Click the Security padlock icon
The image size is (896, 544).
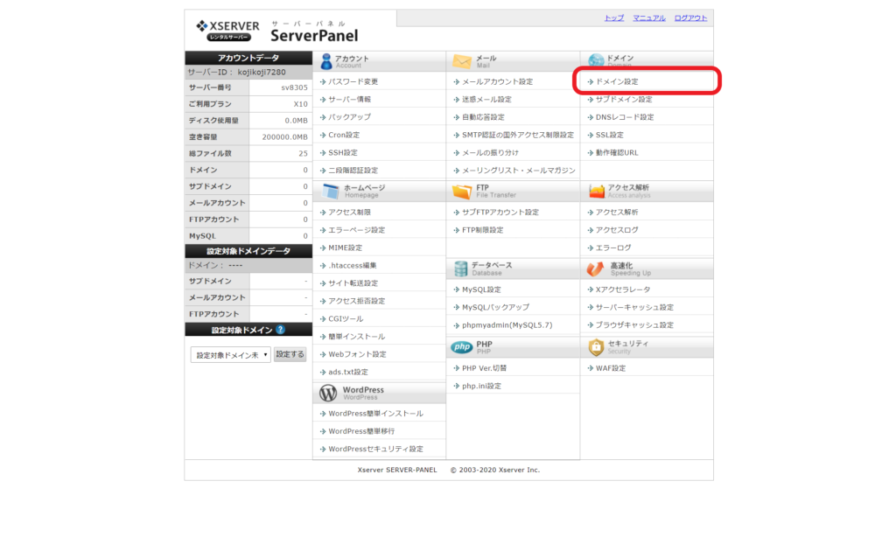click(x=596, y=346)
